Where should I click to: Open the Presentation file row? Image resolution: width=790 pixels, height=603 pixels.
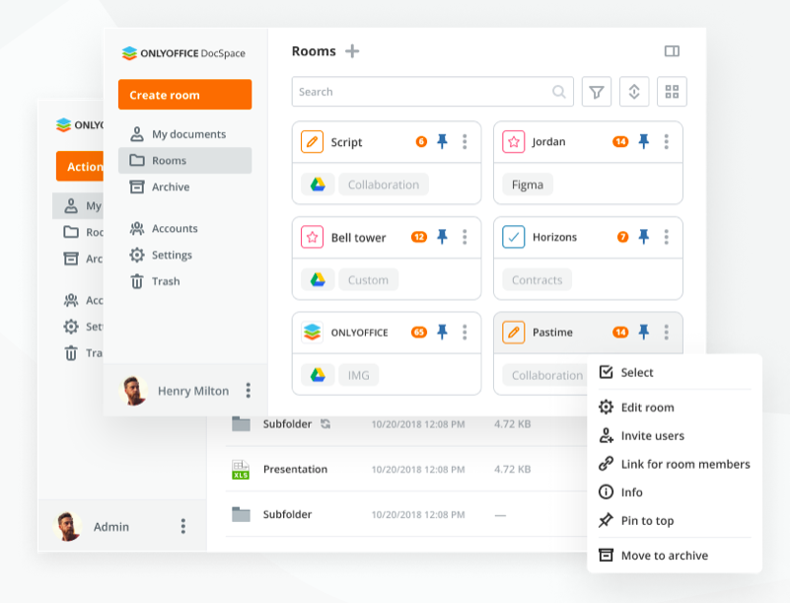tap(405, 470)
